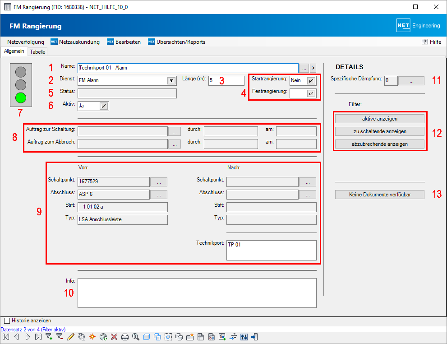The width and height of the screenshot is (447, 344).
Task: Click the document with green plus icon
Action: (222, 337)
